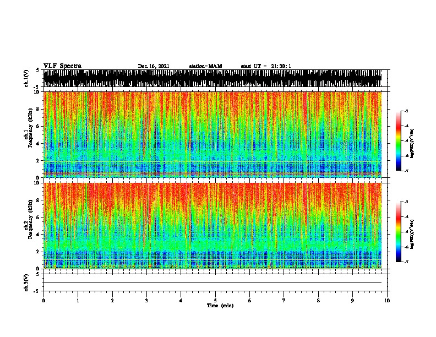Click the ch.2 color scale bar

[x=398, y=232]
